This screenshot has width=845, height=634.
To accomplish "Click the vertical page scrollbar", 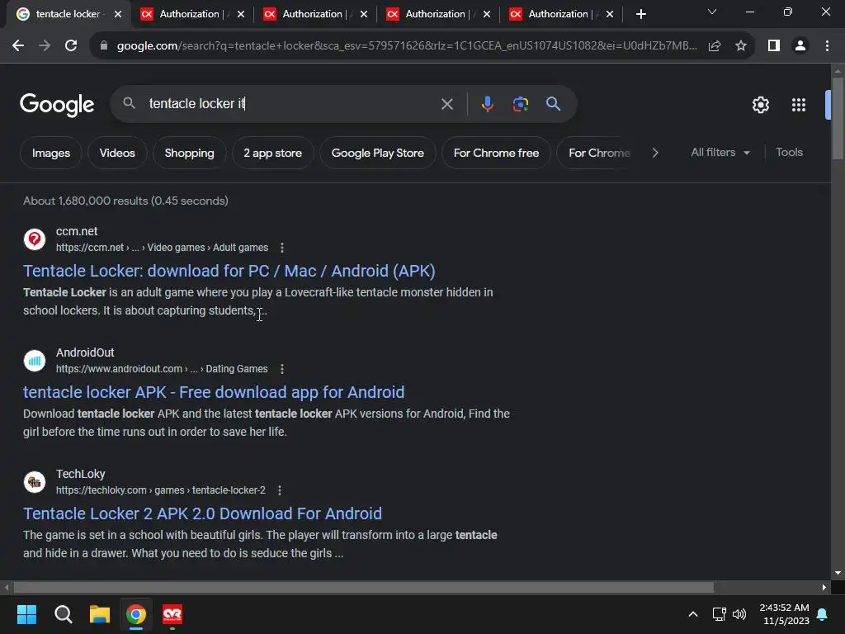I will pos(838,119).
